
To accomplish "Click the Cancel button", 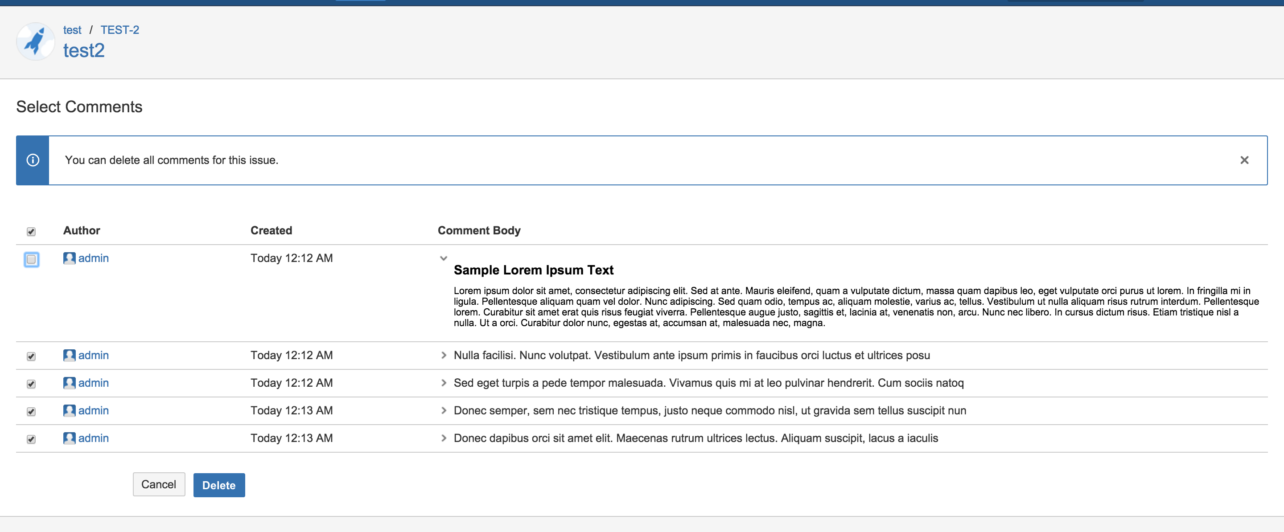I will coord(159,484).
